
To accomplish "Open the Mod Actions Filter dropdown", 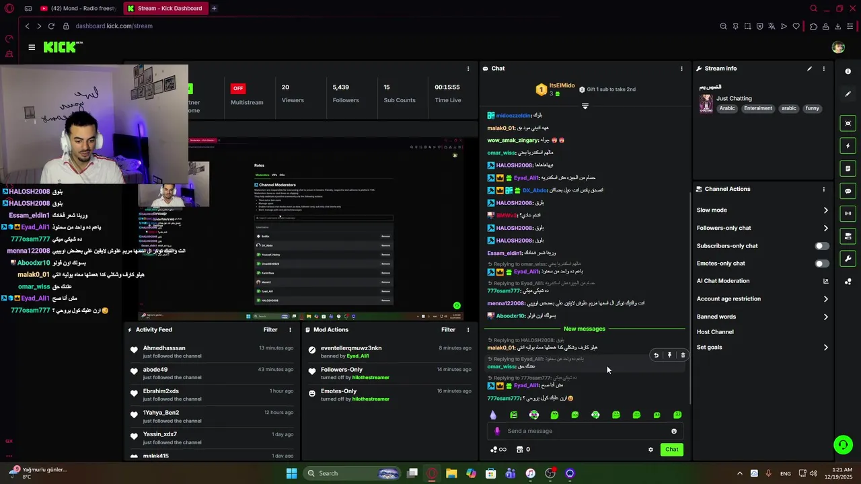I will pyautogui.click(x=448, y=330).
